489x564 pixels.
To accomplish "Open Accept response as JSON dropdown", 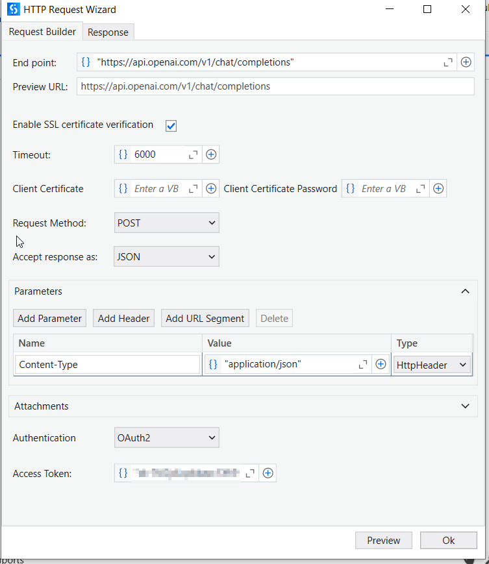I will 166,256.
